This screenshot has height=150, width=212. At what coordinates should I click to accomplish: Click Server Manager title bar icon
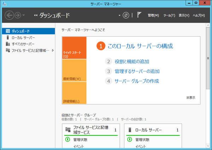pyautogui.click(x=4, y=4)
